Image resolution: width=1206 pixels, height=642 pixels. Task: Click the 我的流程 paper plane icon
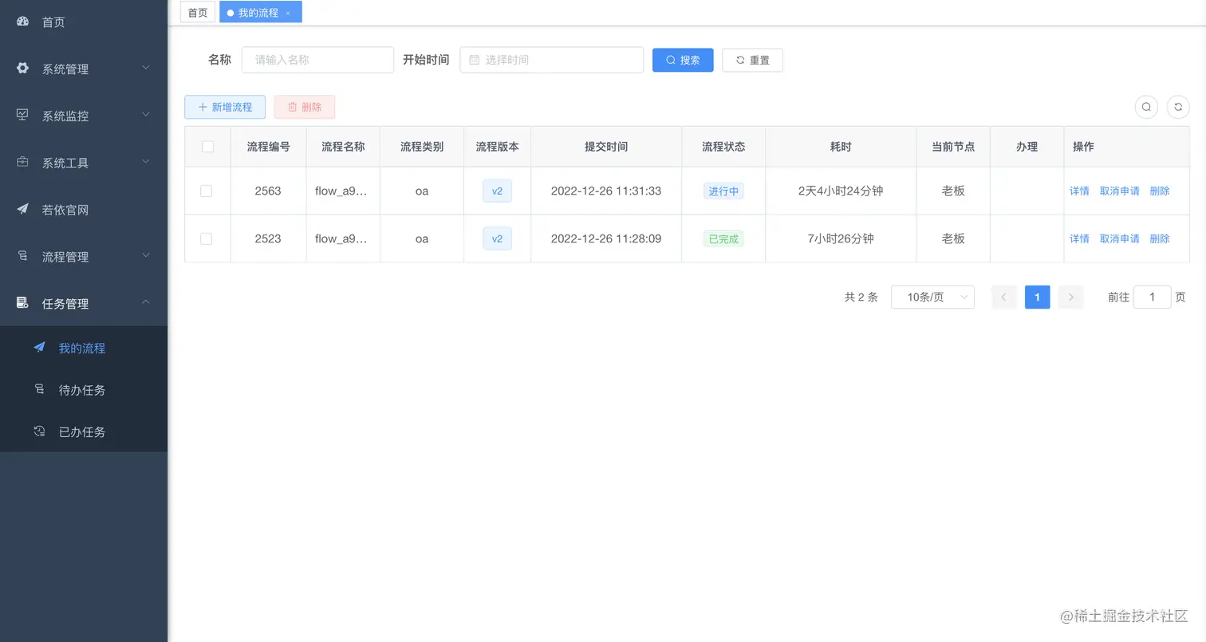coord(39,348)
